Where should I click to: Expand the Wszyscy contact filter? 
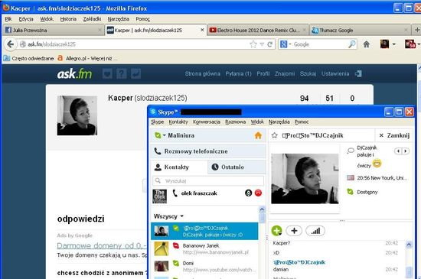pyautogui.click(x=168, y=216)
